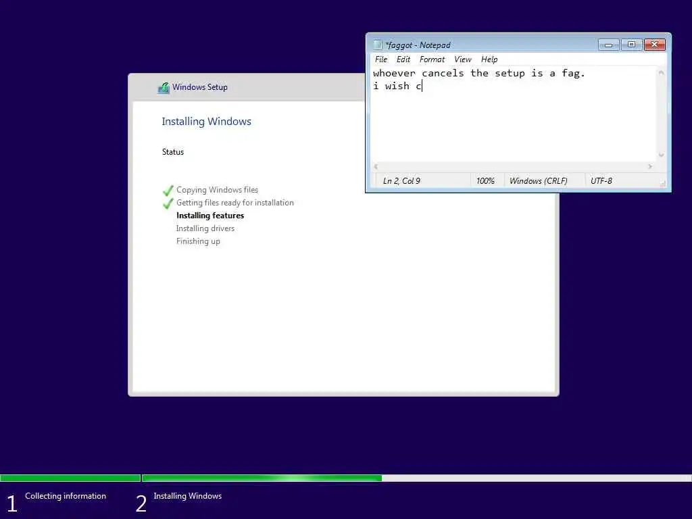This screenshot has height=519, width=692.
Task: Click the 'Copying Windows files' text
Action: pyautogui.click(x=217, y=190)
